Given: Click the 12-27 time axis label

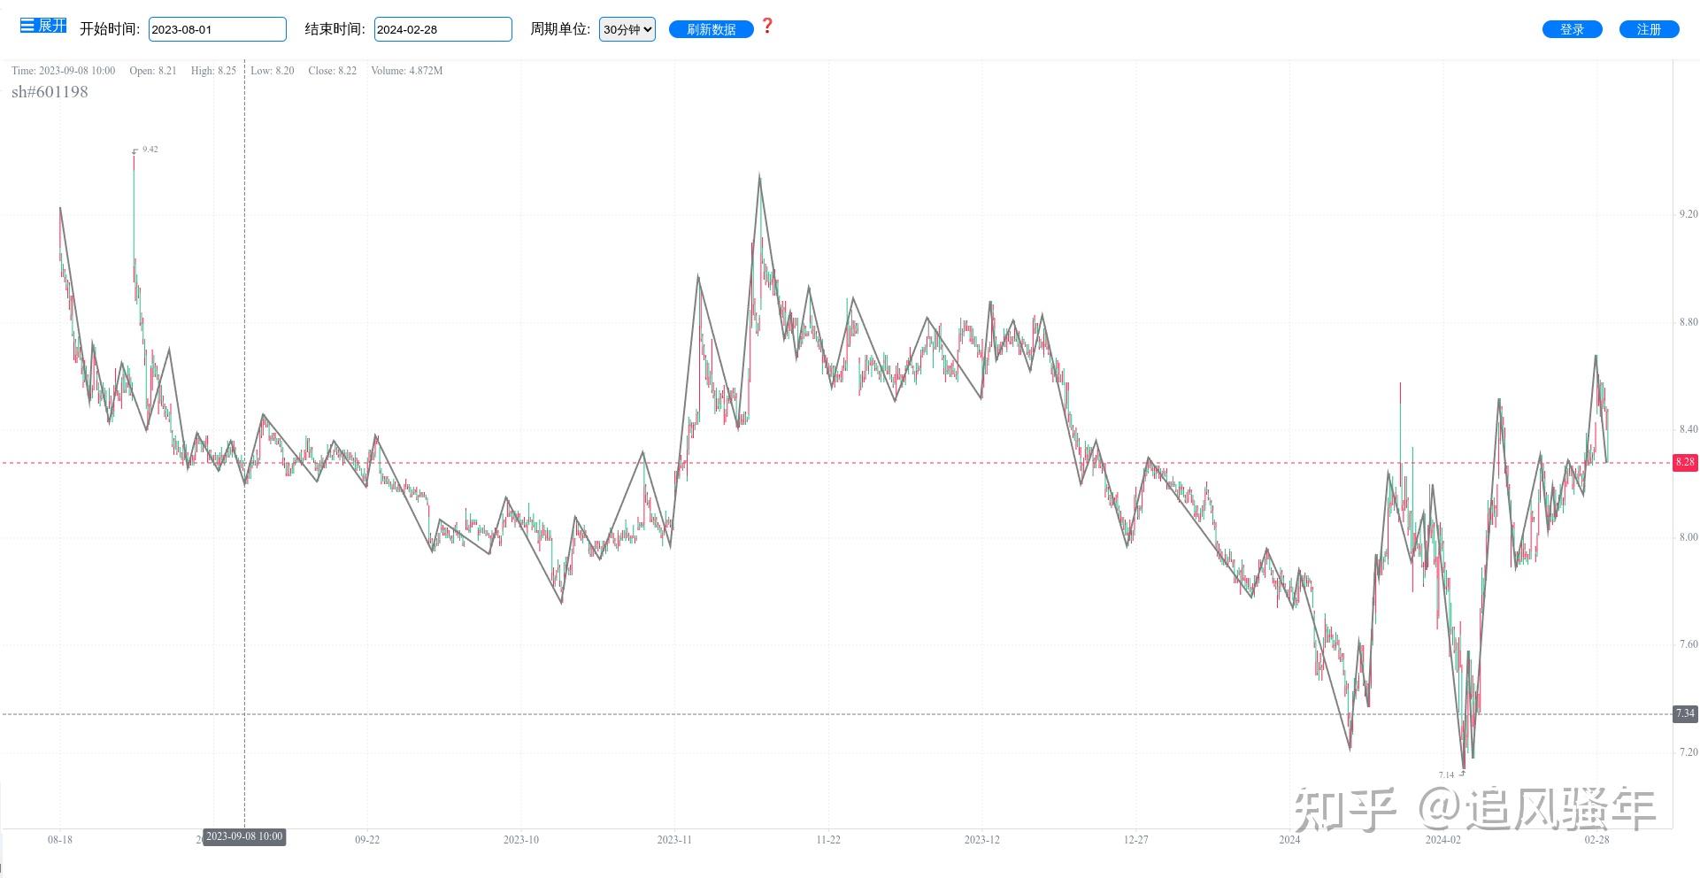Looking at the screenshot, I should coord(1136,840).
